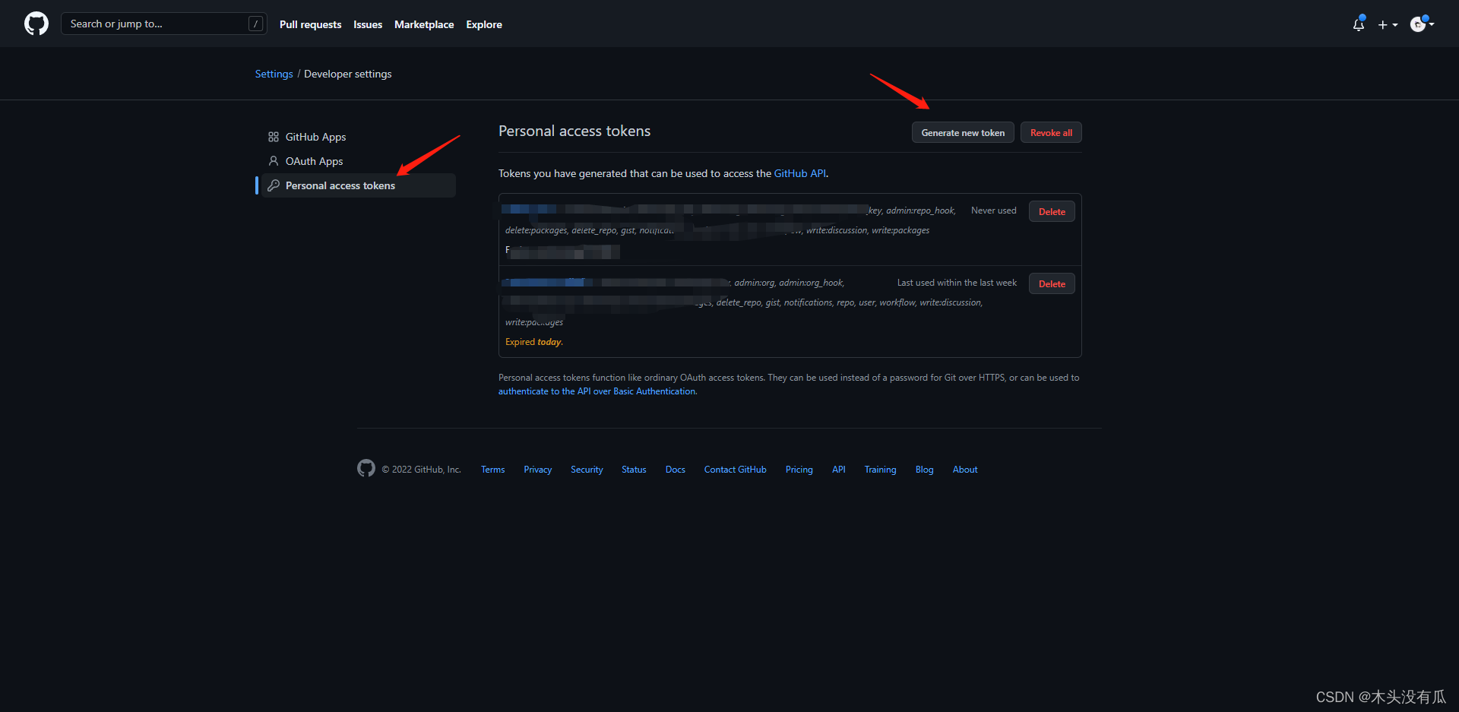Open the Pull requests menu item
The height and width of the screenshot is (712, 1459).
click(x=310, y=24)
